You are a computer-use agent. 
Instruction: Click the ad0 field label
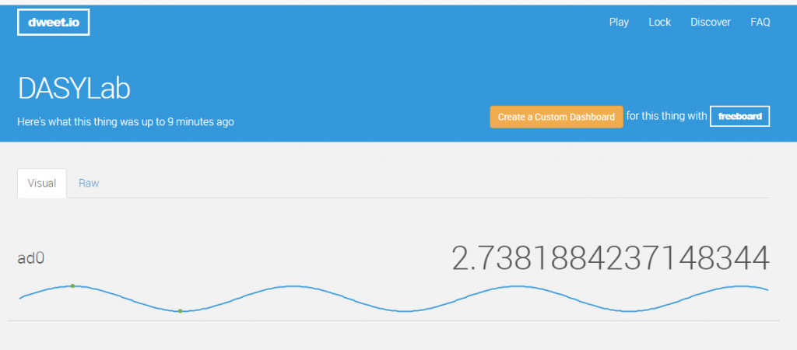31,258
